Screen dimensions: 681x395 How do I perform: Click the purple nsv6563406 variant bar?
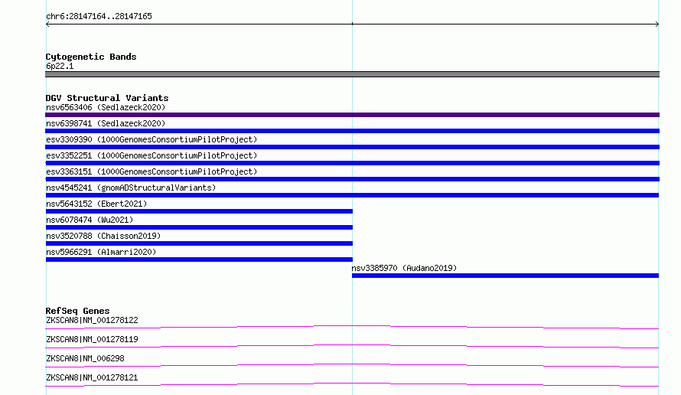pos(352,115)
